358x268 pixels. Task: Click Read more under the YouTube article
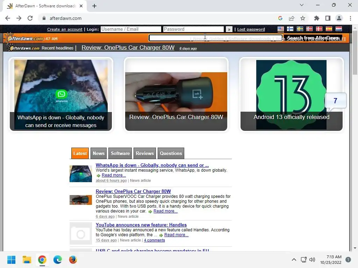pos(176,235)
